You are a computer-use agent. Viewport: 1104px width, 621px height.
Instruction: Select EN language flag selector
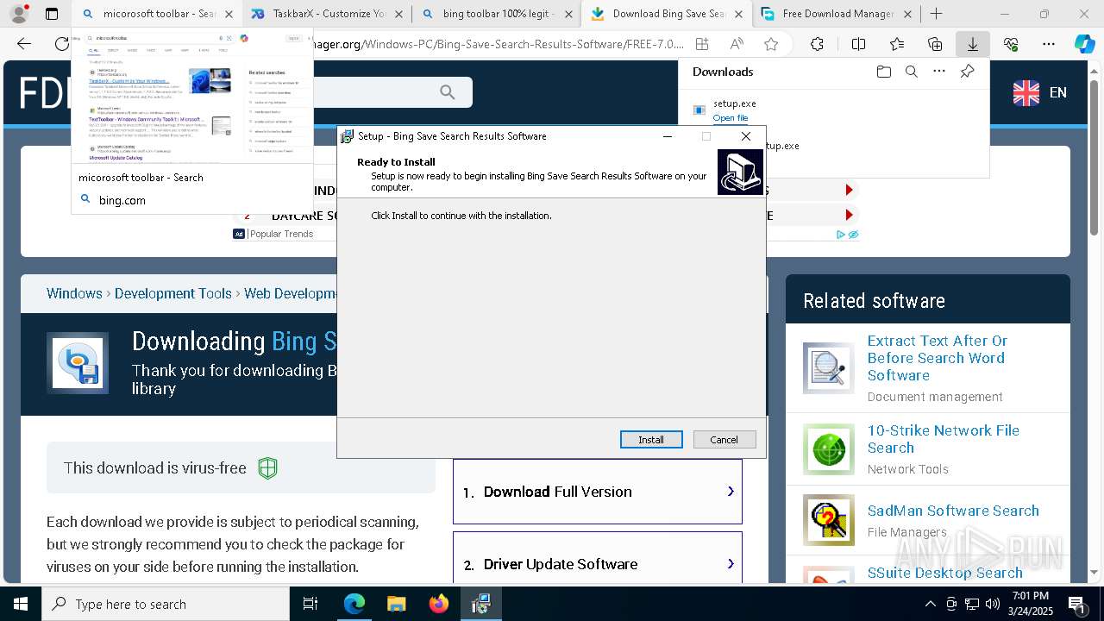click(1039, 92)
